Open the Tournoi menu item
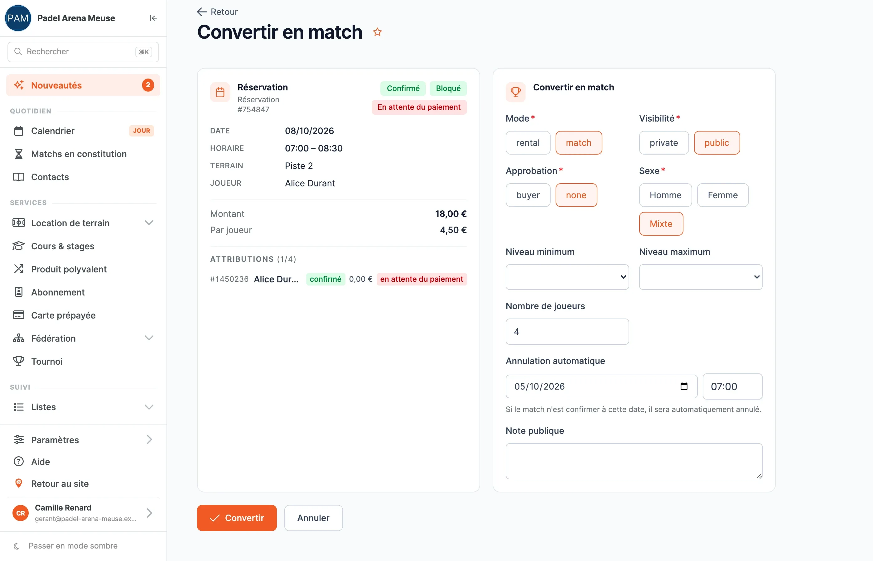 [83, 361]
